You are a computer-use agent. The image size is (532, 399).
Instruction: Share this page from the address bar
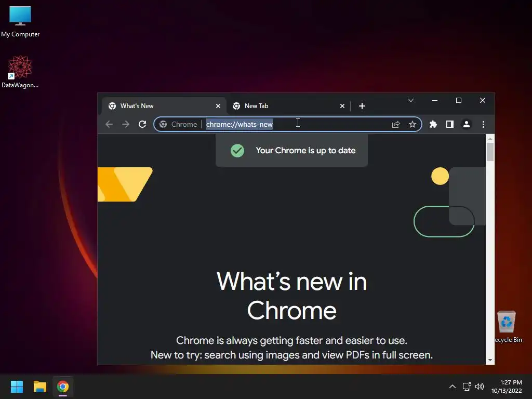pyautogui.click(x=396, y=125)
